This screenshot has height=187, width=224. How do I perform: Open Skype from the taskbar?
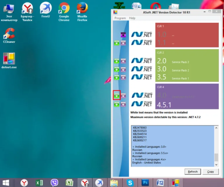[x=130, y=183]
